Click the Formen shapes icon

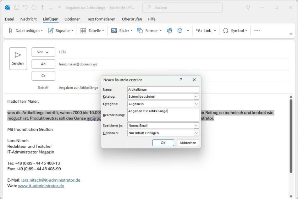tap(140, 31)
